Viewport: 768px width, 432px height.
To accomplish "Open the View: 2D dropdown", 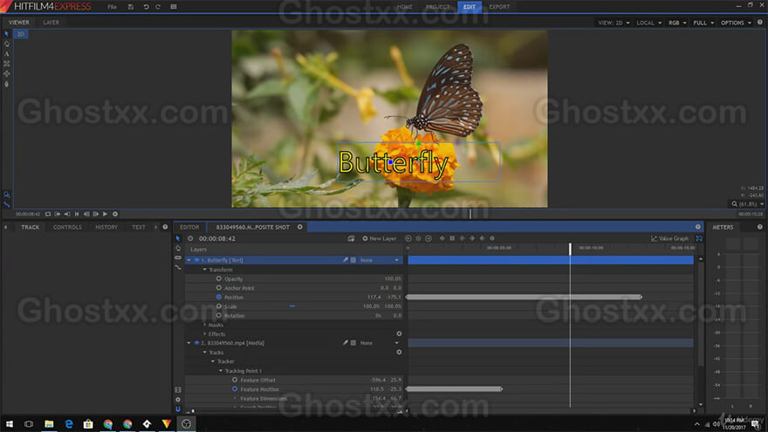I will (x=614, y=23).
